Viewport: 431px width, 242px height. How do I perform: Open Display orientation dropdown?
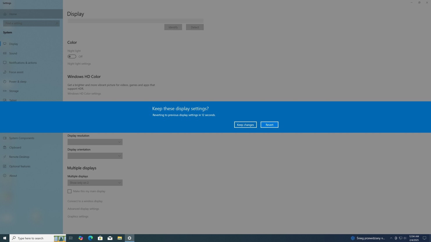point(95,156)
